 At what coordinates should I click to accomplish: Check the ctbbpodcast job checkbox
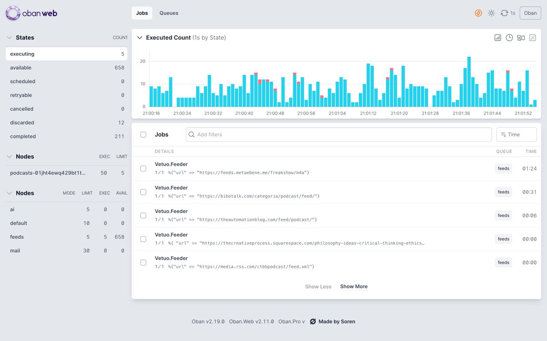coord(143,262)
